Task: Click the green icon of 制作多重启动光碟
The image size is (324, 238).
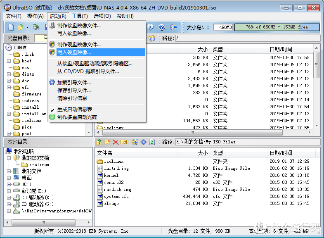Action: [x=52, y=117]
